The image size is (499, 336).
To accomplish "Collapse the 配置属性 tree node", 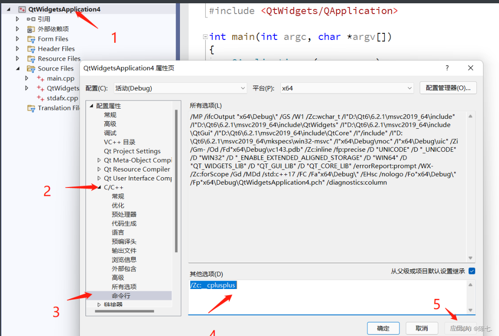I will 91,106.
